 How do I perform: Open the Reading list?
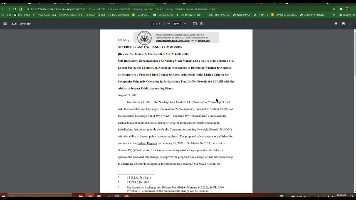[x=347, y=15]
